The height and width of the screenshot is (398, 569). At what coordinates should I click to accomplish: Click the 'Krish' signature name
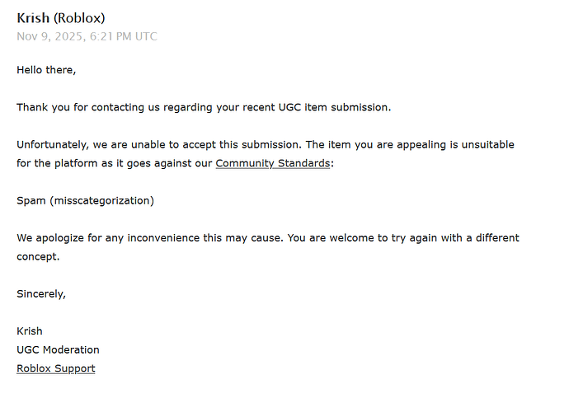(x=30, y=331)
